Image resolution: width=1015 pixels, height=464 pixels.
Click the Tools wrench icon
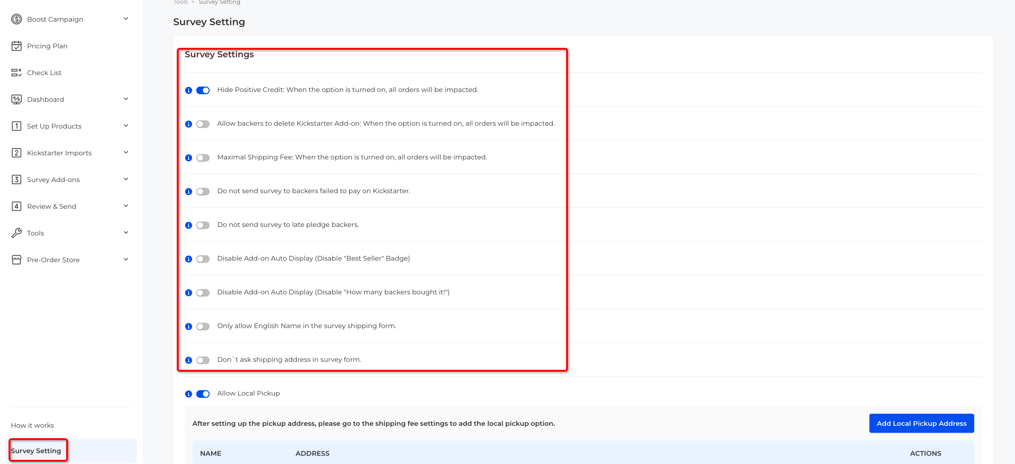click(x=17, y=233)
